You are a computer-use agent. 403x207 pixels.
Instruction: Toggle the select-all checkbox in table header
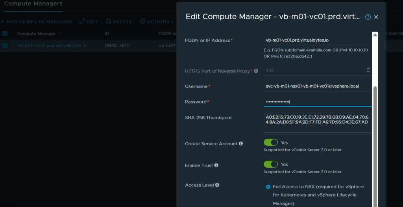pyautogui.click(x=5, y=34)
